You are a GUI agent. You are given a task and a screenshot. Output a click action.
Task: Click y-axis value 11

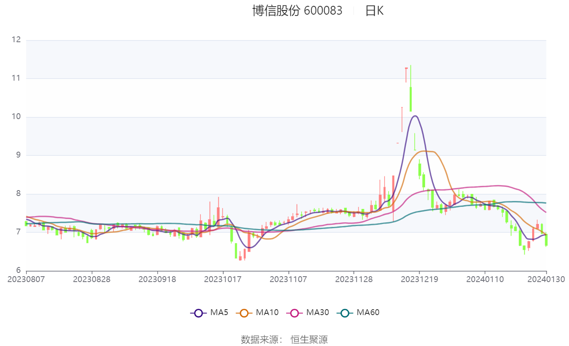16,78
